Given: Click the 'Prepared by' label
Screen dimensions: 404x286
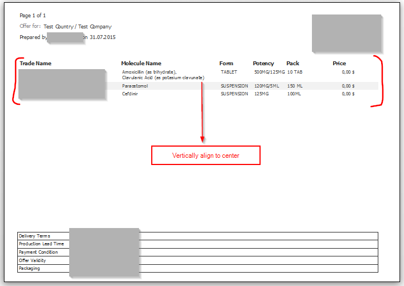Looking at the screenshot, I should pos(33,37).
